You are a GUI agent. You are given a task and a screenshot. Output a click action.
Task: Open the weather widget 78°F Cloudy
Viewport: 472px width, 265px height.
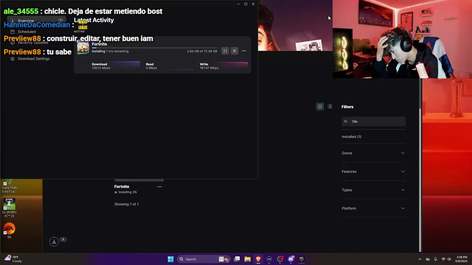[x=13, y=259]
